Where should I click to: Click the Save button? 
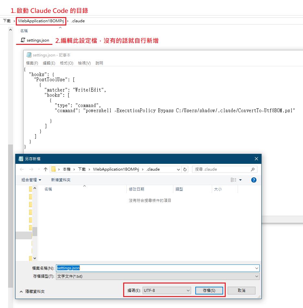(x=209, y=291)
